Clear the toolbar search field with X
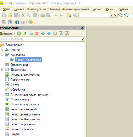 [x=115, y=15]
